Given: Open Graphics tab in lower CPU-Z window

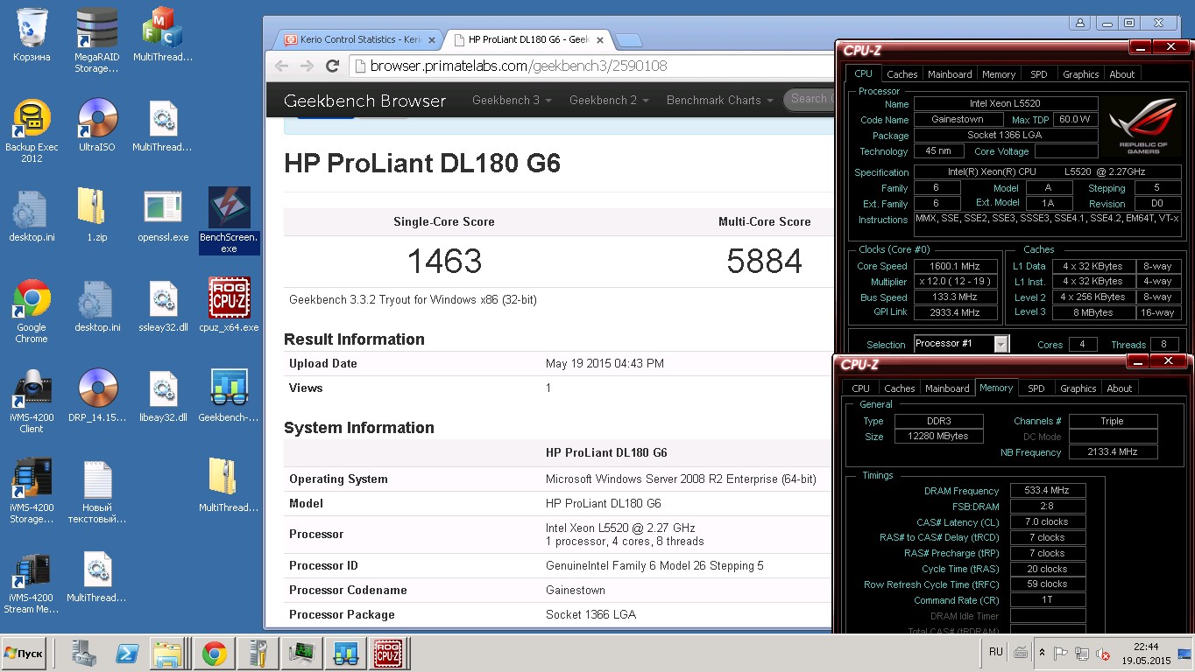Looking at the screenshot, I should click(x=1078, y=388).
